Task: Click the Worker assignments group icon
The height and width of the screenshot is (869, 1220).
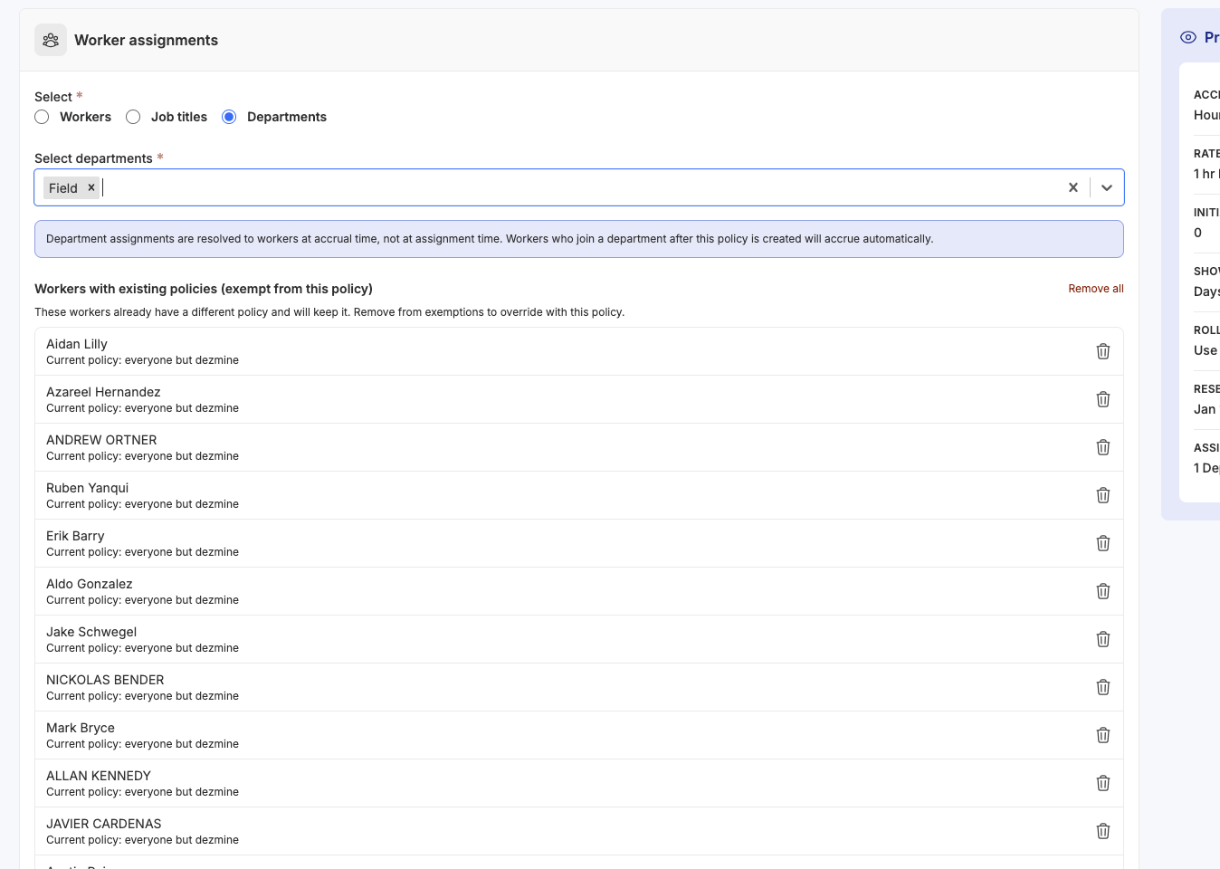Action: (51, 40)
